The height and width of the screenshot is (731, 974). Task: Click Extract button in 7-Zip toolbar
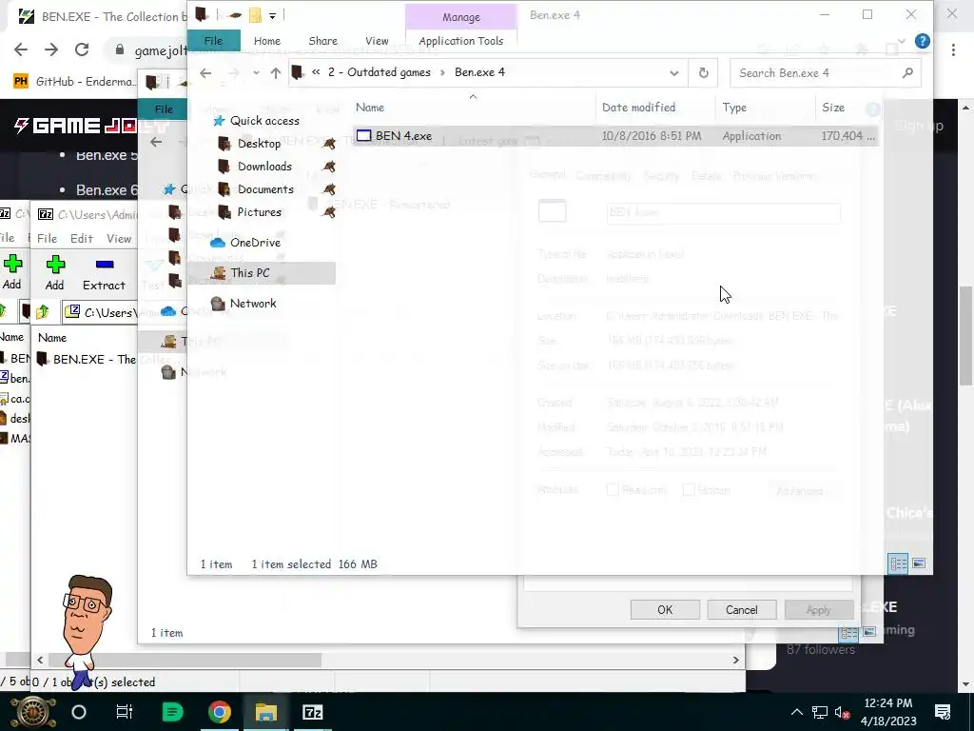pyautogui.click(x=104, y=273)
